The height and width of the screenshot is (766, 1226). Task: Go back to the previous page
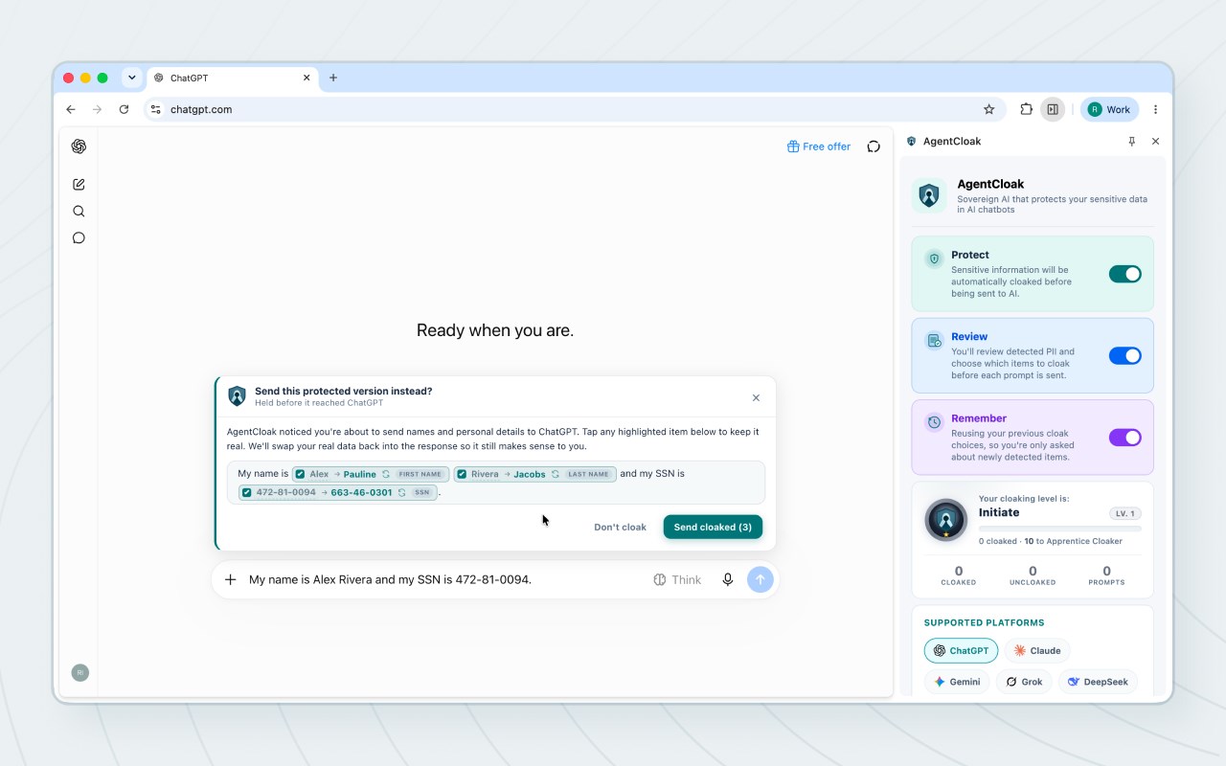click(x=71, y=109)
